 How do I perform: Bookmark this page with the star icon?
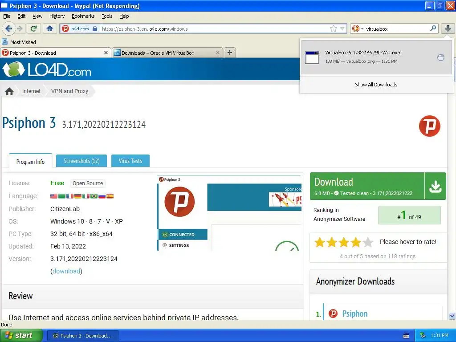[x=333, y=28]
